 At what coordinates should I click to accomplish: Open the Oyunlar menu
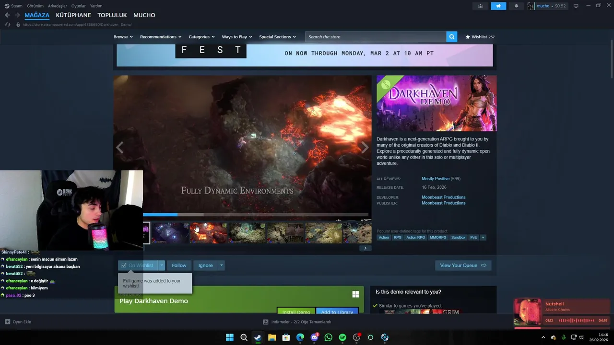(79, 6)
